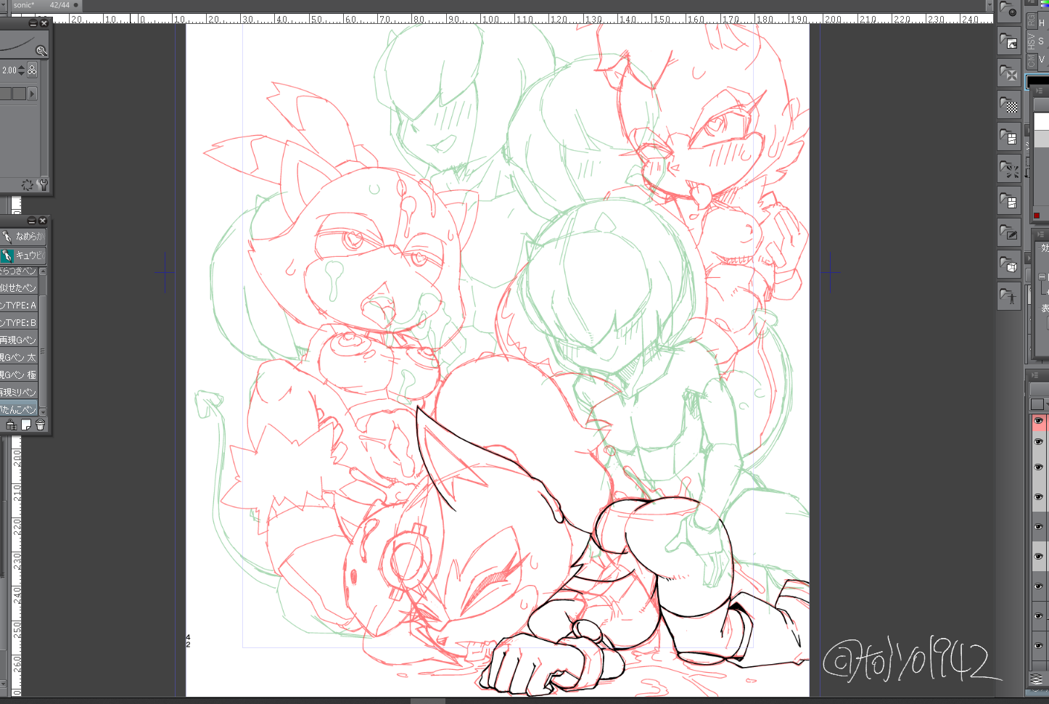Click the stacked-layers icon below the layer list
Image resolution: width=1049 pixels, height=704 pixels.
tap(1037, 679)
